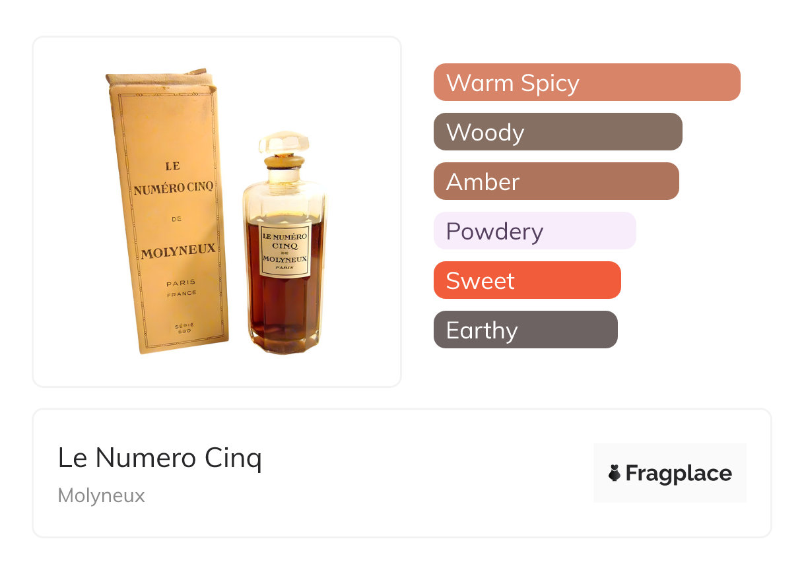Click the Woody accord bar
This screenshot has height=570, width=804.
click(x=558, y=132)
